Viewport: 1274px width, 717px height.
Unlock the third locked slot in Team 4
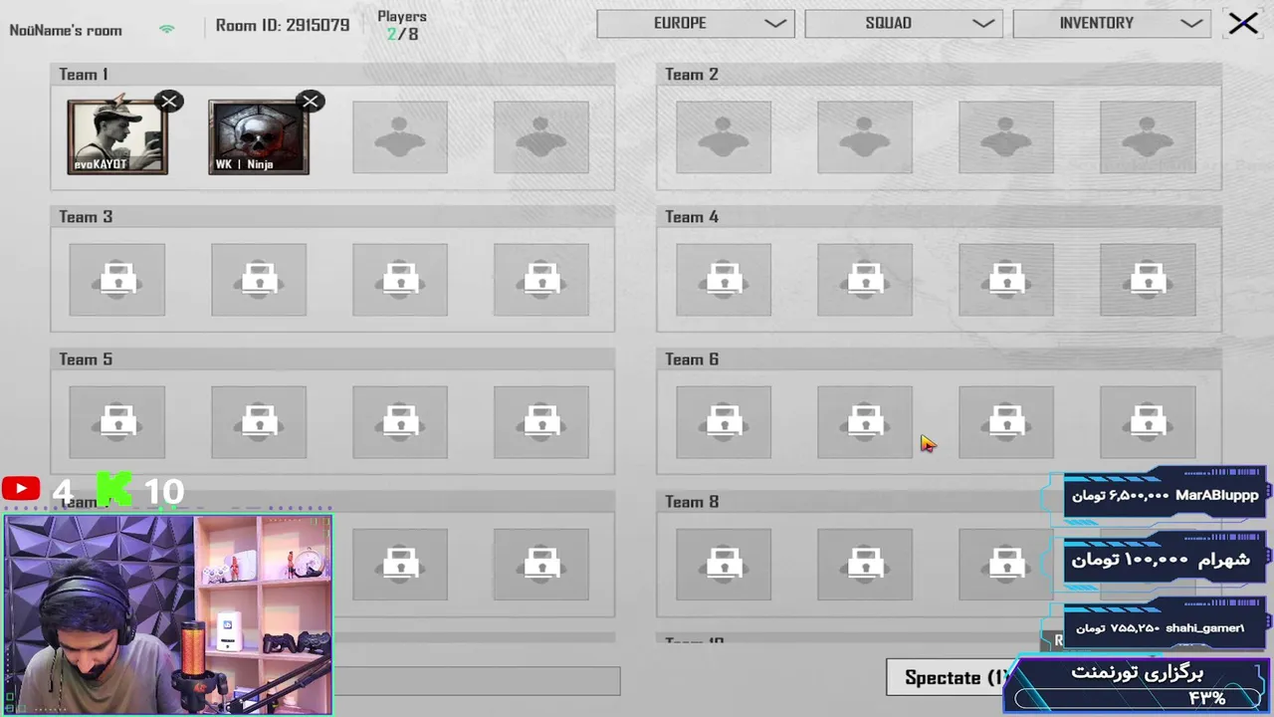point(1006,280)
